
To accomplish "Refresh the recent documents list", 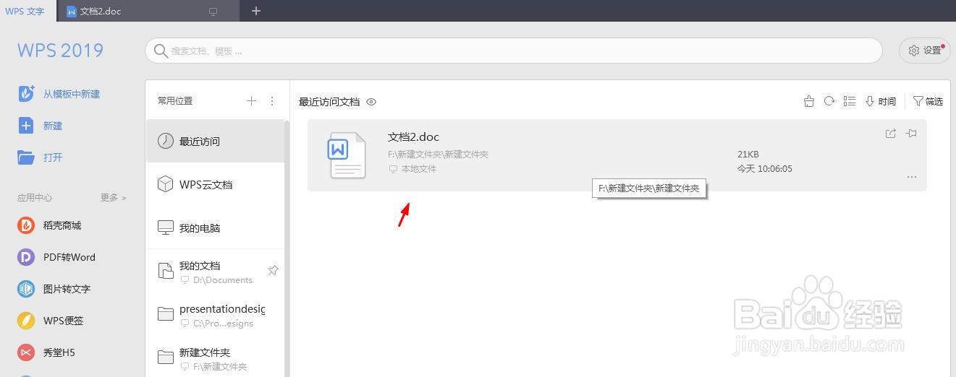I will [830, 101].
